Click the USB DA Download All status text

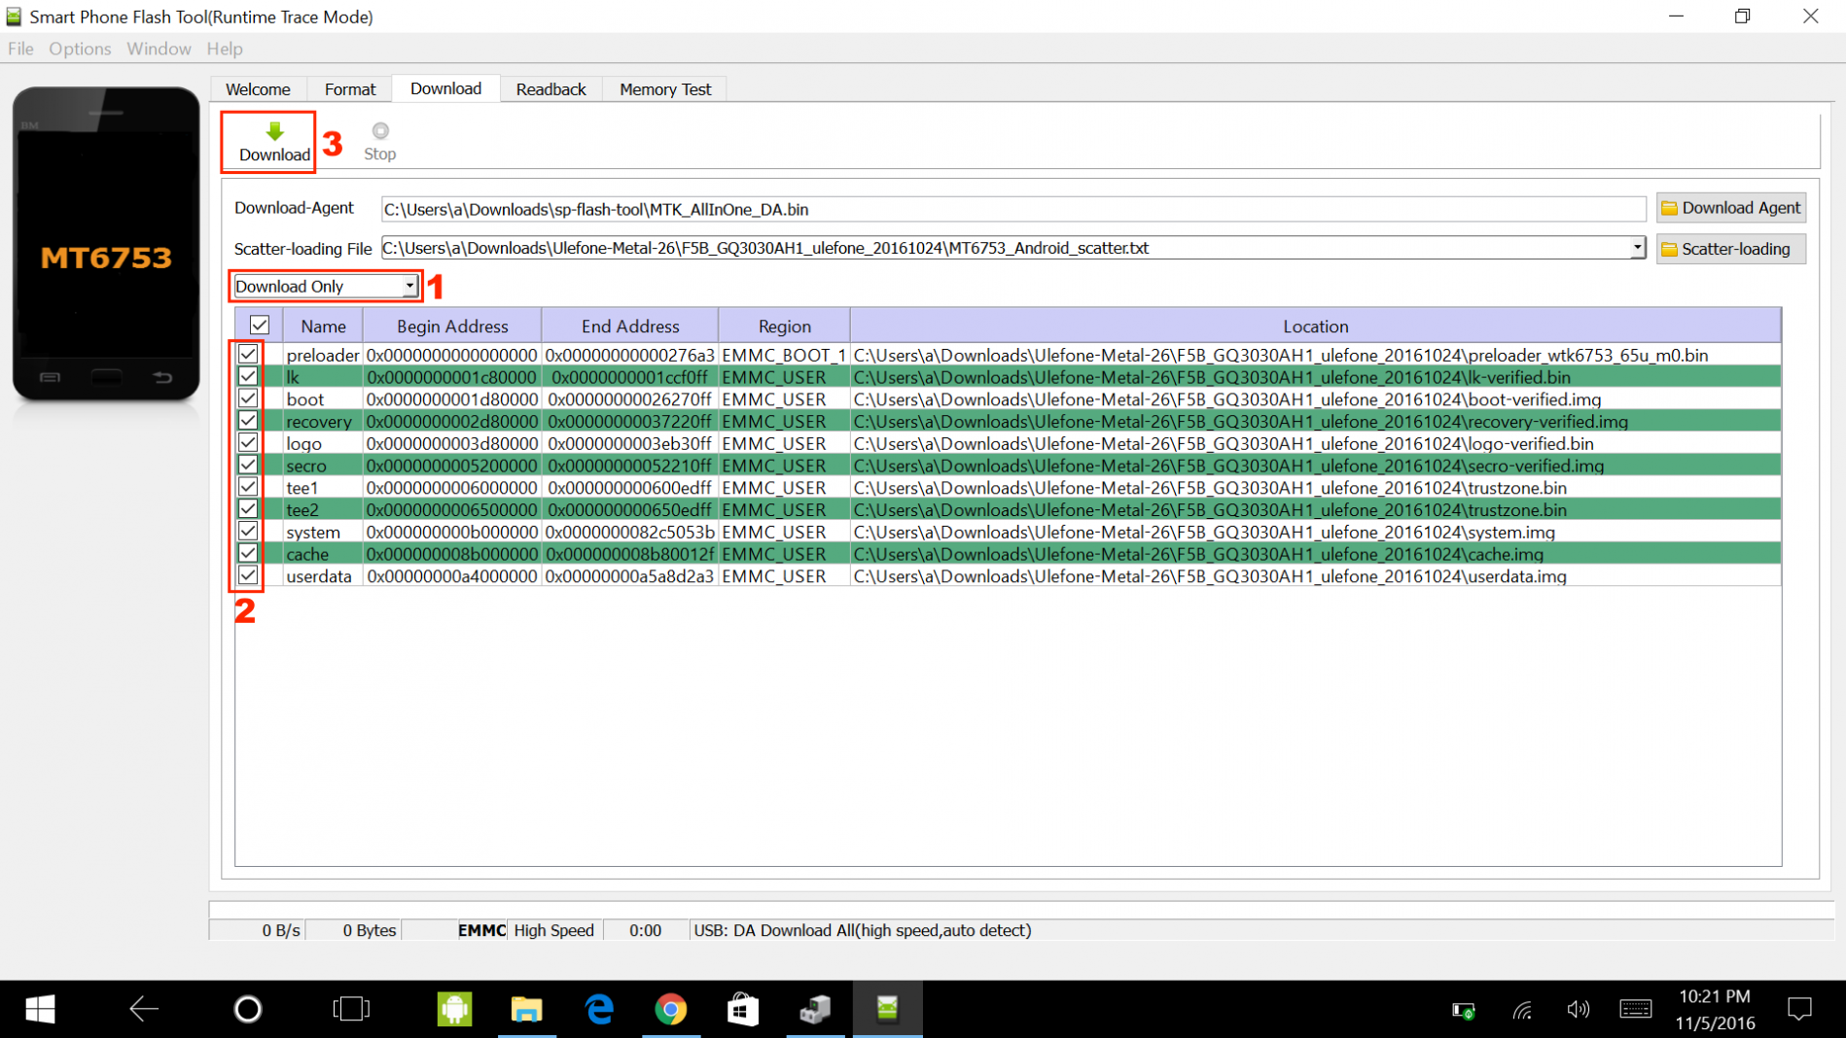tap(862, 930)
